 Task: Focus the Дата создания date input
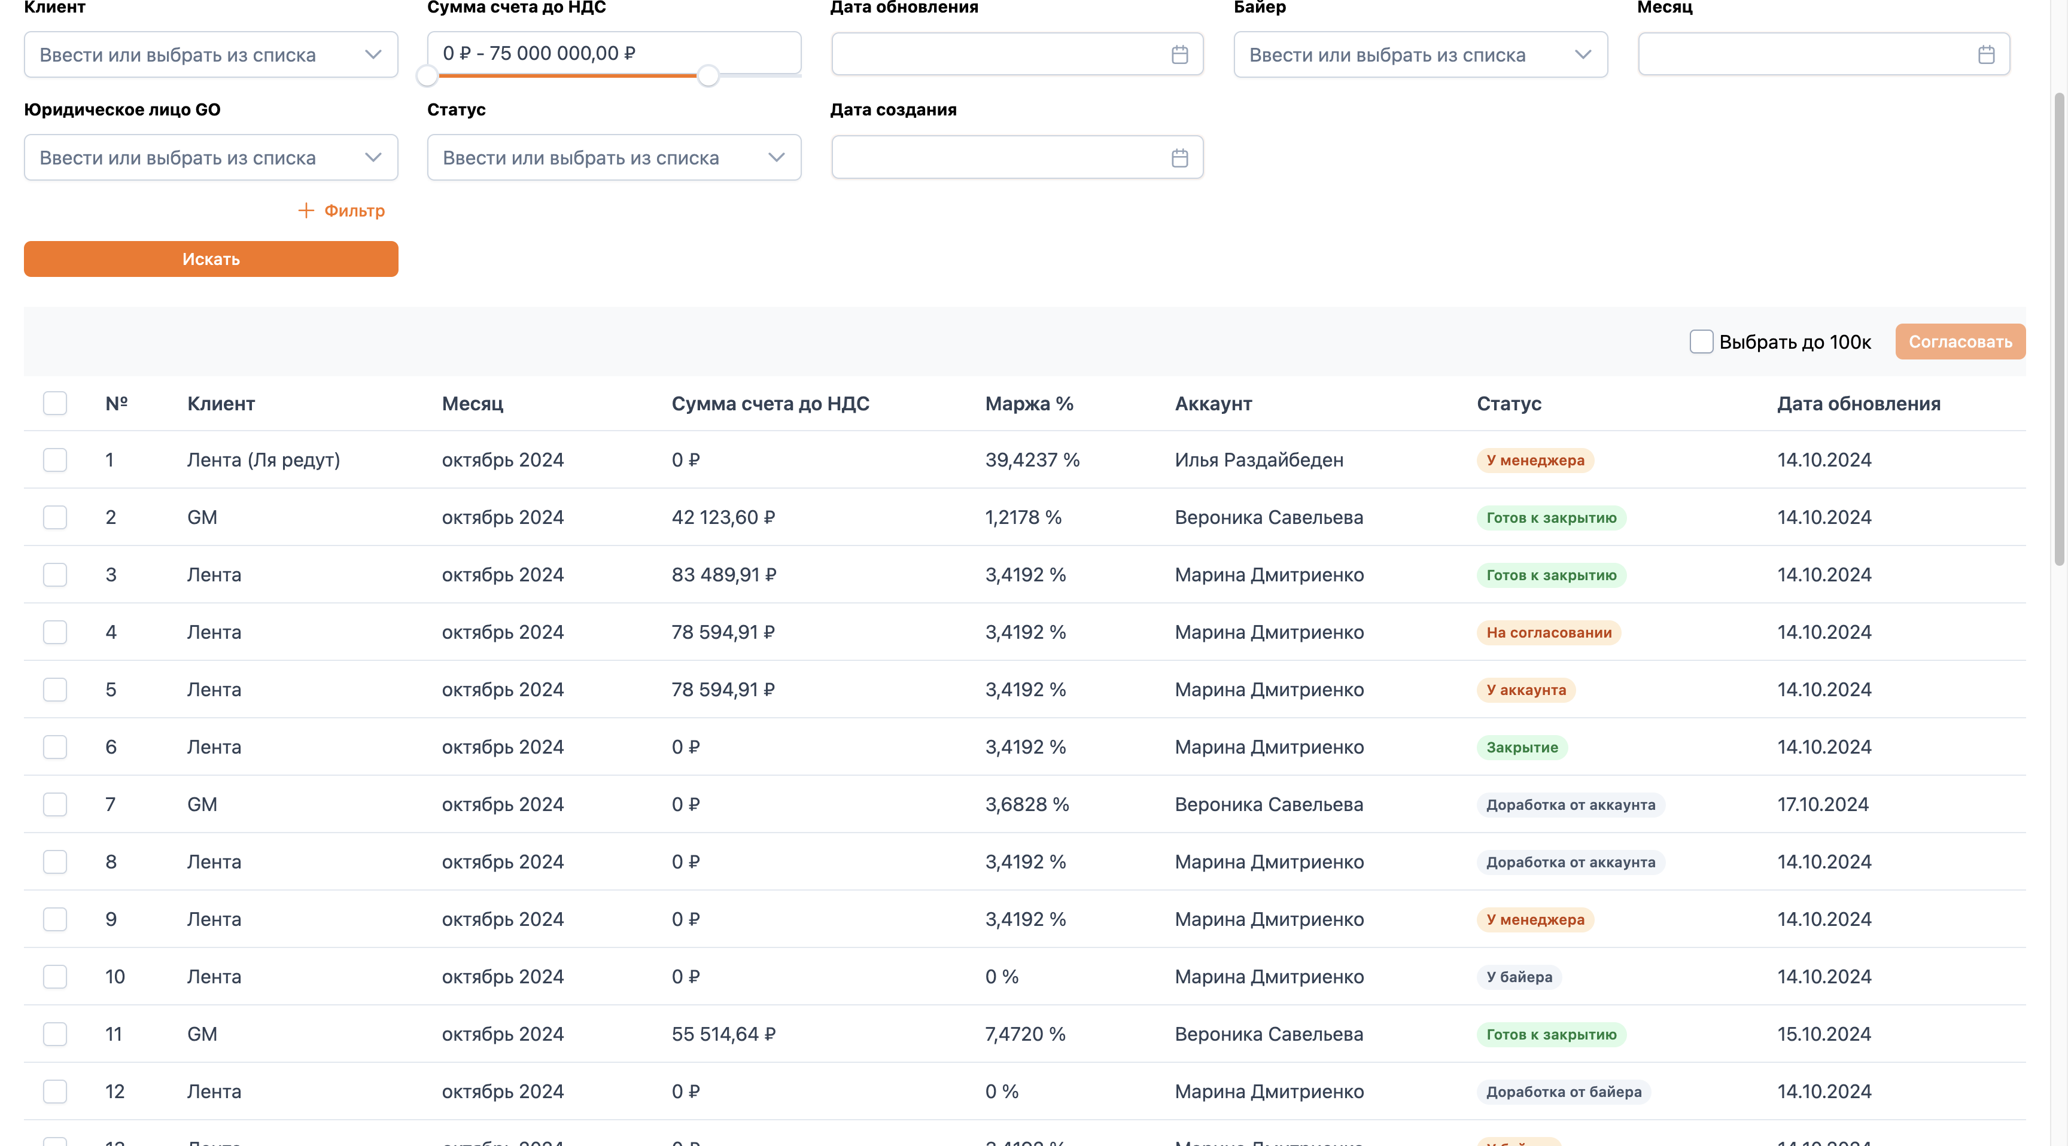click(1017, 158)
